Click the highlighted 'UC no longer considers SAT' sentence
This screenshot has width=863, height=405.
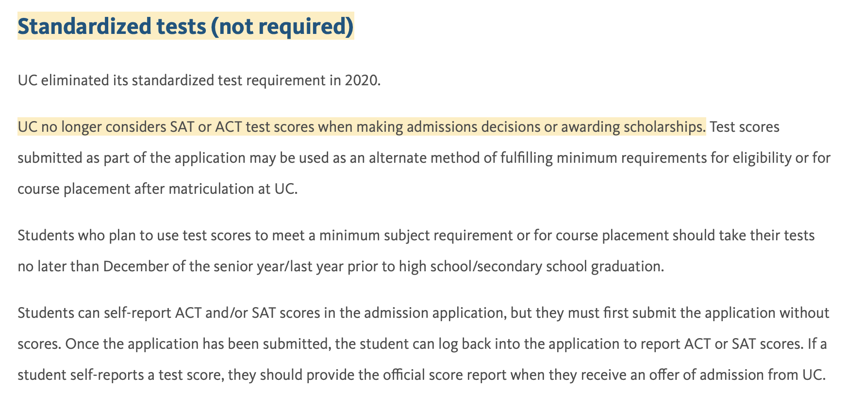(362, 127)
